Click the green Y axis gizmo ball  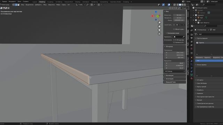pyautogui.click(x=158, y=16)
